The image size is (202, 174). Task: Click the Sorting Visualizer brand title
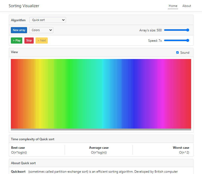pyautogui.click(x=24, y=6)
